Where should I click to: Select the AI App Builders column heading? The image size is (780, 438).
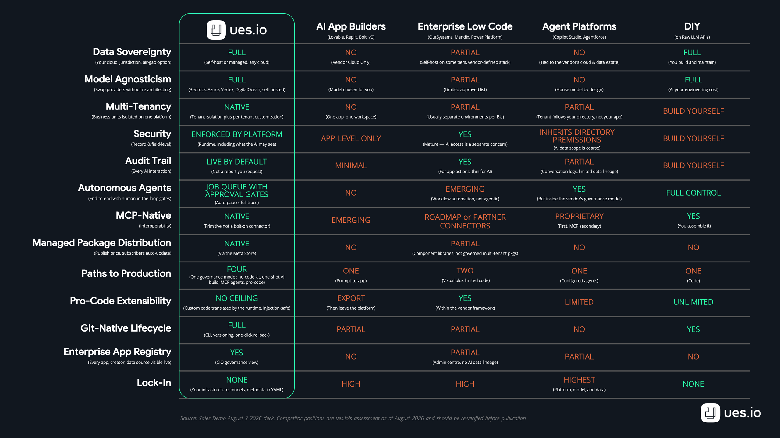[351, 26]
